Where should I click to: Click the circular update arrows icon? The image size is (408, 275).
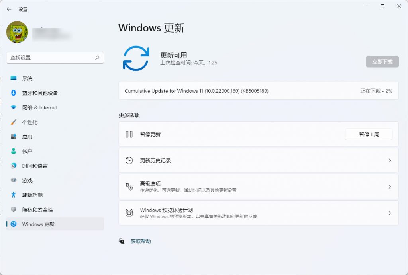coord(135,58)
